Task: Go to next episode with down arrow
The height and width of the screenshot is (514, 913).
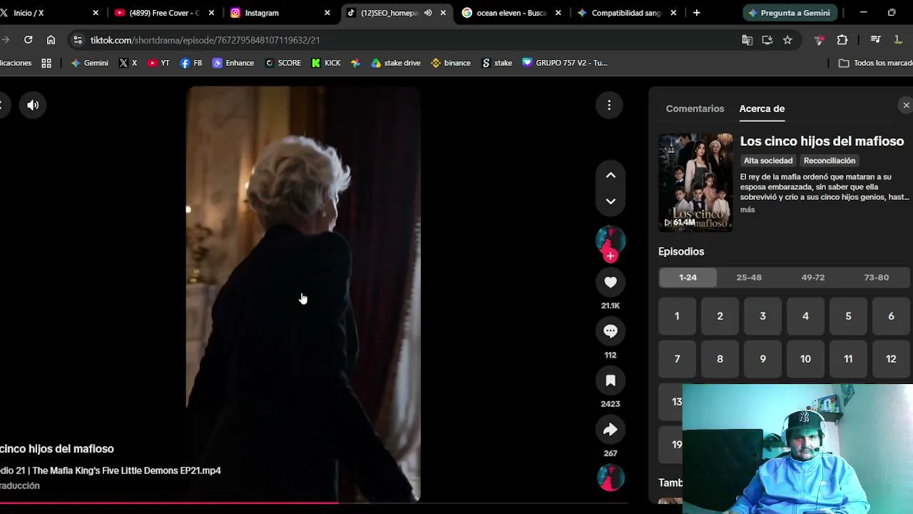Action: (611, 201)
